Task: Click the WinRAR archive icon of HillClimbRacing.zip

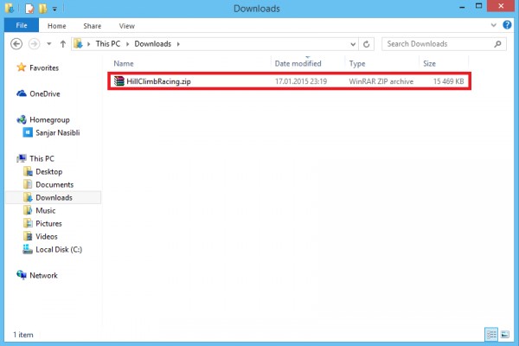Action: 119,80
